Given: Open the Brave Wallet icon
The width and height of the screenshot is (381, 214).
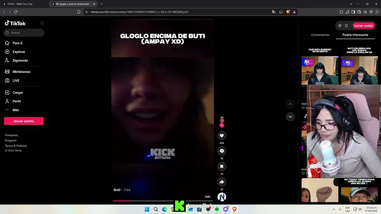Looking at the screenshot, I should pyautogui.click(x=359, y=12).
